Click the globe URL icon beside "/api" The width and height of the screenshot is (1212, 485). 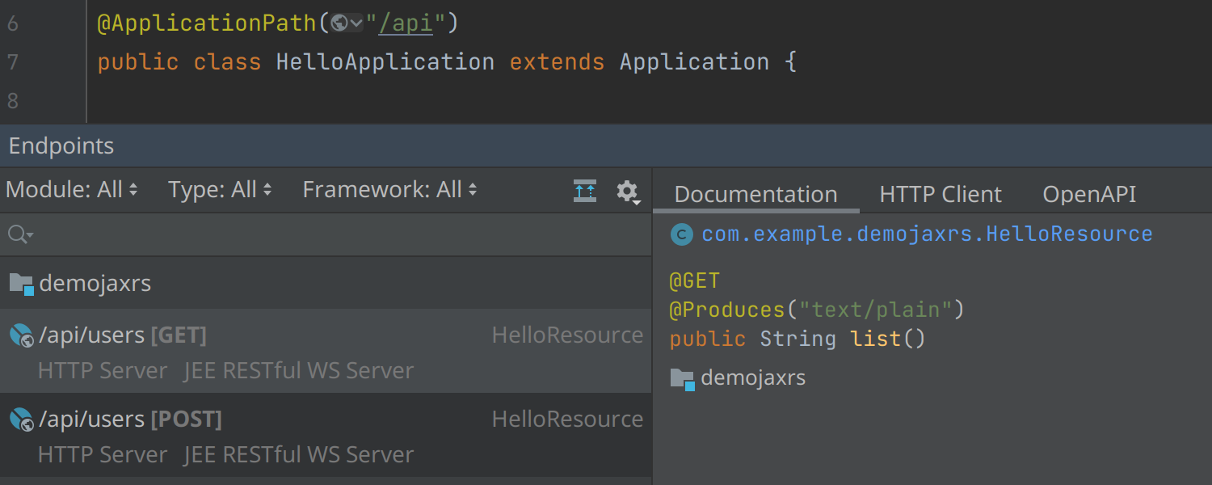pyautogui.click(x=339, y=23)
